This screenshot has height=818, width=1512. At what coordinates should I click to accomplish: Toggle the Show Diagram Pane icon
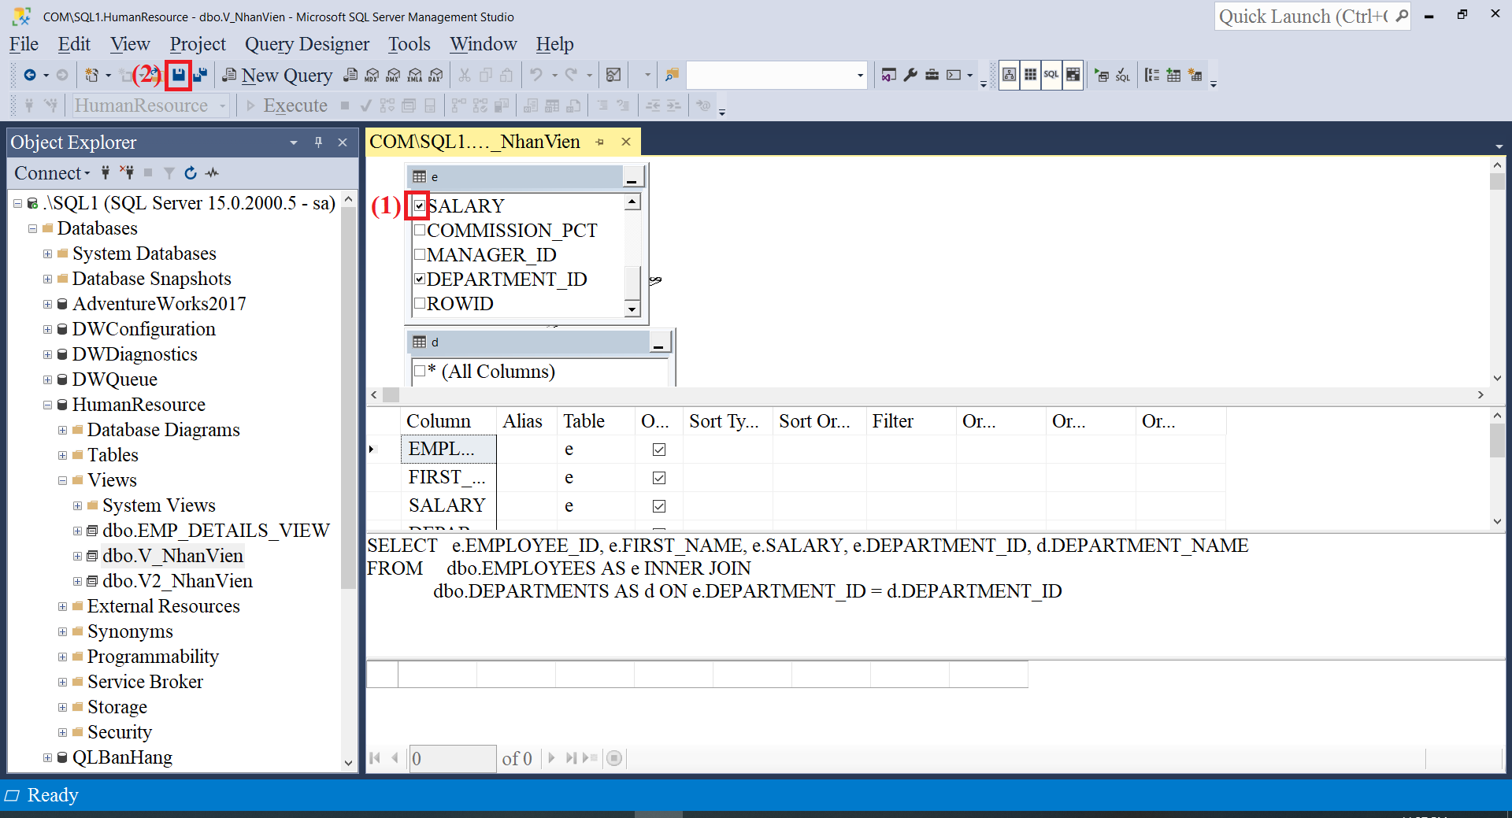click(1009, 75)
